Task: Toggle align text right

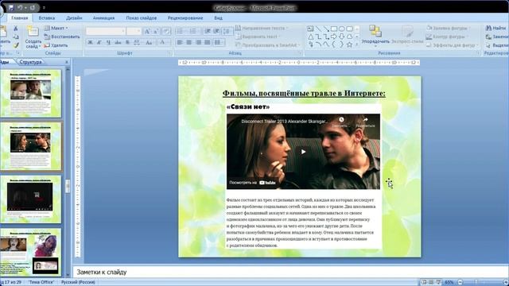Action: pyautogui.click(x=198, y=42)
